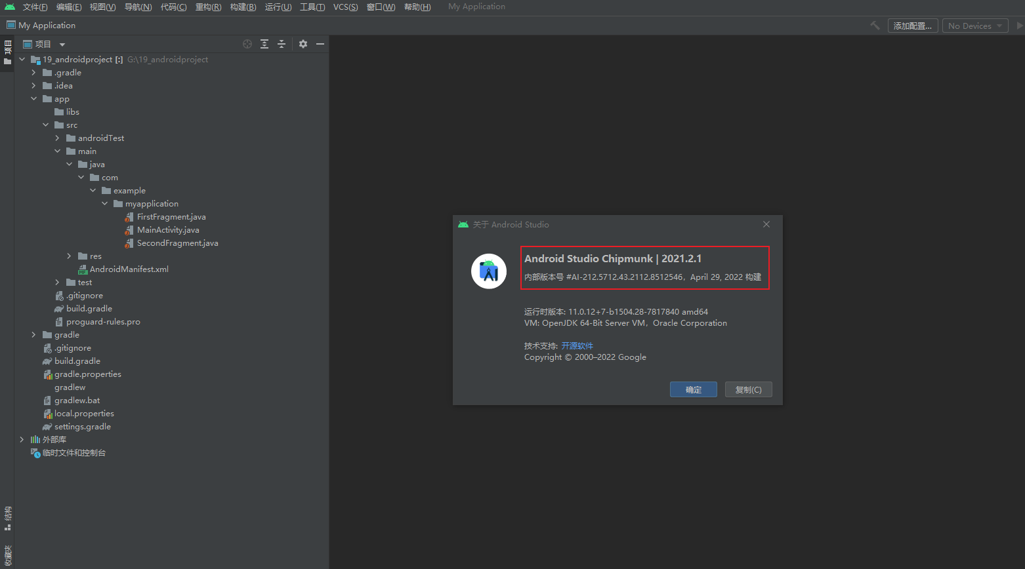Expand the root gradle folder
The width and height of the screenshot is (1025, 569).
pos(34,335)
